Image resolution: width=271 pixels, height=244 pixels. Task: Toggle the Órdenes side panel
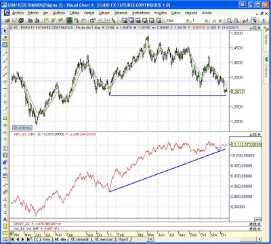pyautogui.click(x=266, y=68)
